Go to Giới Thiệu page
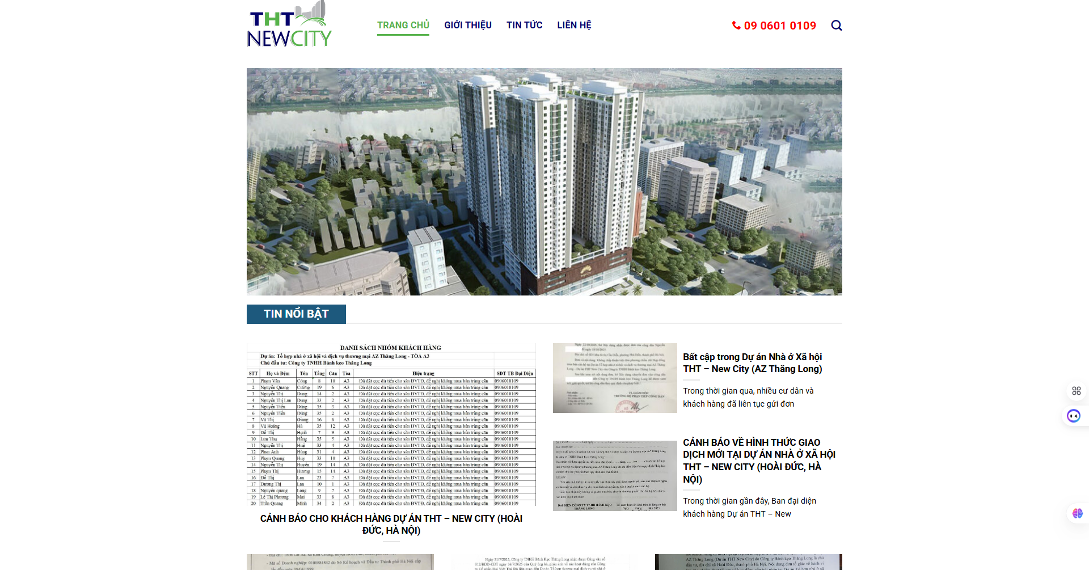The width and height of the screenshot is (1089, 570). coord(467,26)
